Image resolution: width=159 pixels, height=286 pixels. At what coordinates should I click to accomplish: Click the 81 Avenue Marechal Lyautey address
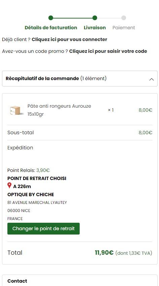pyautogui.click(x=37, y=203)
